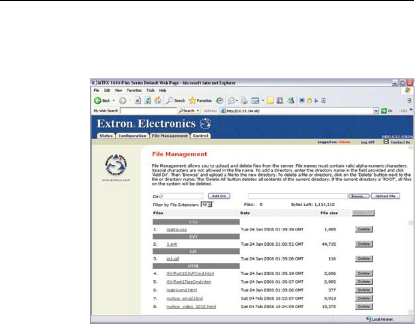This screenshot has width=415, height=324.
Task: Click the file list scrollbar down arrow
Action: 410,312
